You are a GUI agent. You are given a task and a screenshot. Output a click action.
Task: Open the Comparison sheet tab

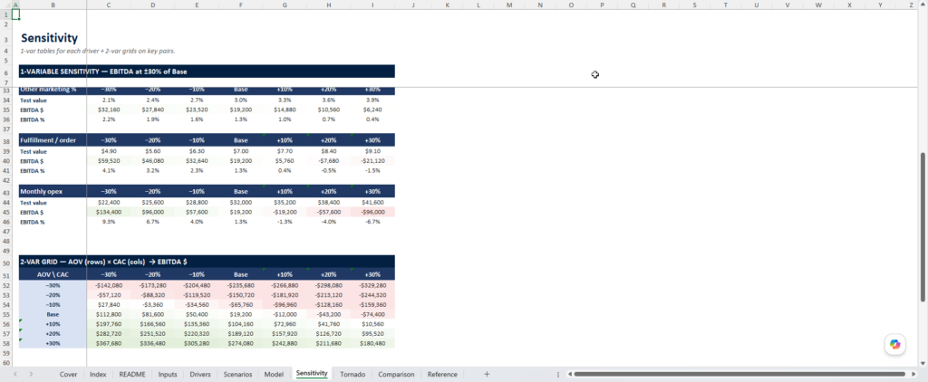pos(396,375)
